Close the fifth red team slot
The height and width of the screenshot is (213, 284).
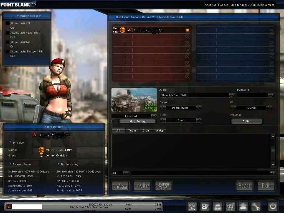(x=187, y=57)
